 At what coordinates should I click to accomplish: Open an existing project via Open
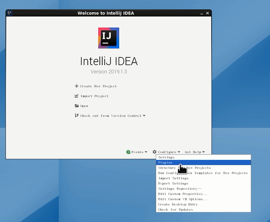(x=84, y=106)
